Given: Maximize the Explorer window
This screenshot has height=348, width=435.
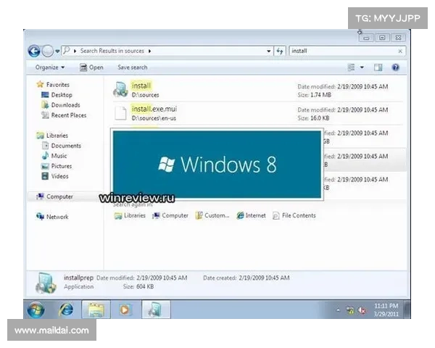Looking at the screenshot, I should pyautogui.click(x=382, y=38).
